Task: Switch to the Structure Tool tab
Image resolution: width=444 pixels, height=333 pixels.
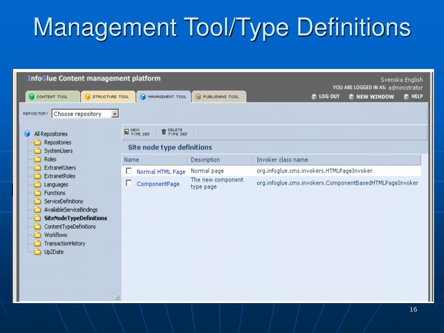Action: coord(108,97)
